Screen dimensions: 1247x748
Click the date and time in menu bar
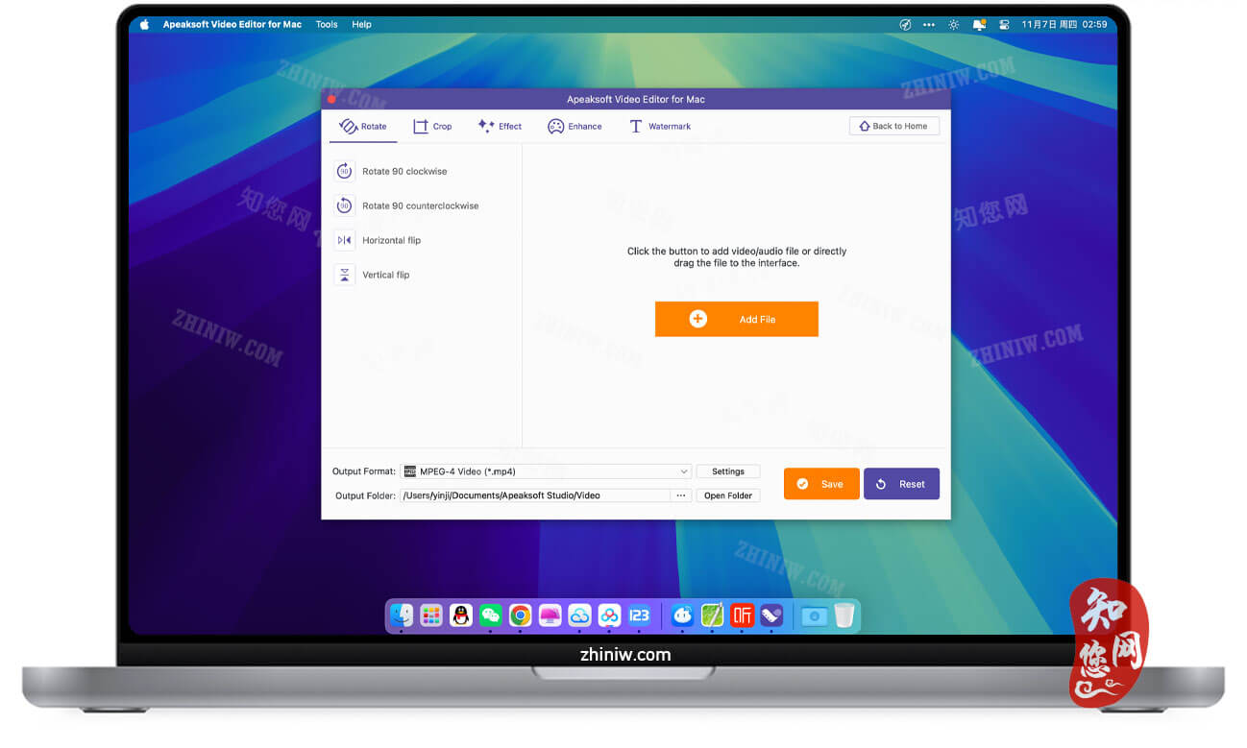(x=1064, y=24)
